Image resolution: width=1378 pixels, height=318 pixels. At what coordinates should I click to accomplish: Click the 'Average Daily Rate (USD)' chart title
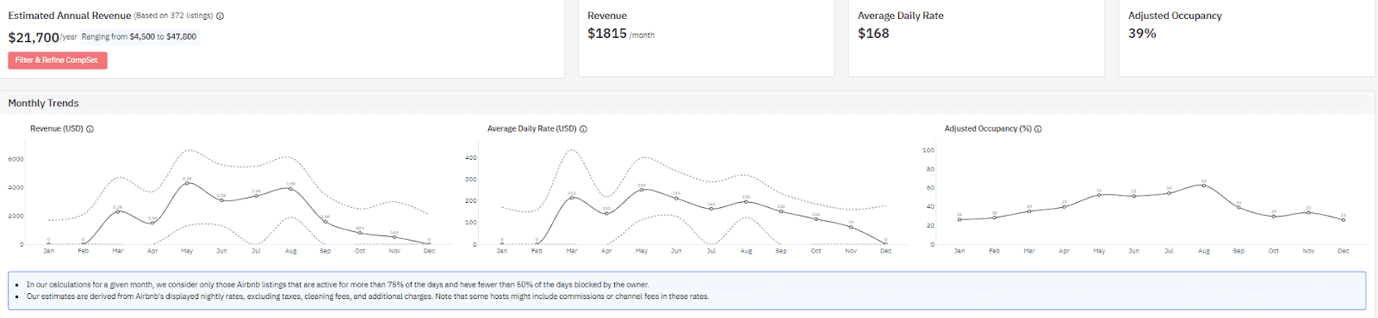point(531,129)
